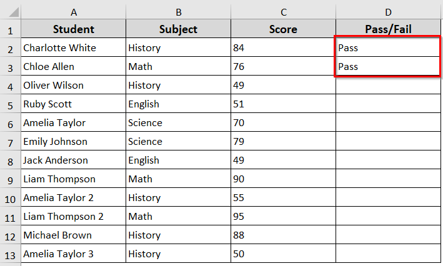This screenshot has height=266, width=443.
Task: Select the Charlotte White cell
Action: click(x=73, y=48)
